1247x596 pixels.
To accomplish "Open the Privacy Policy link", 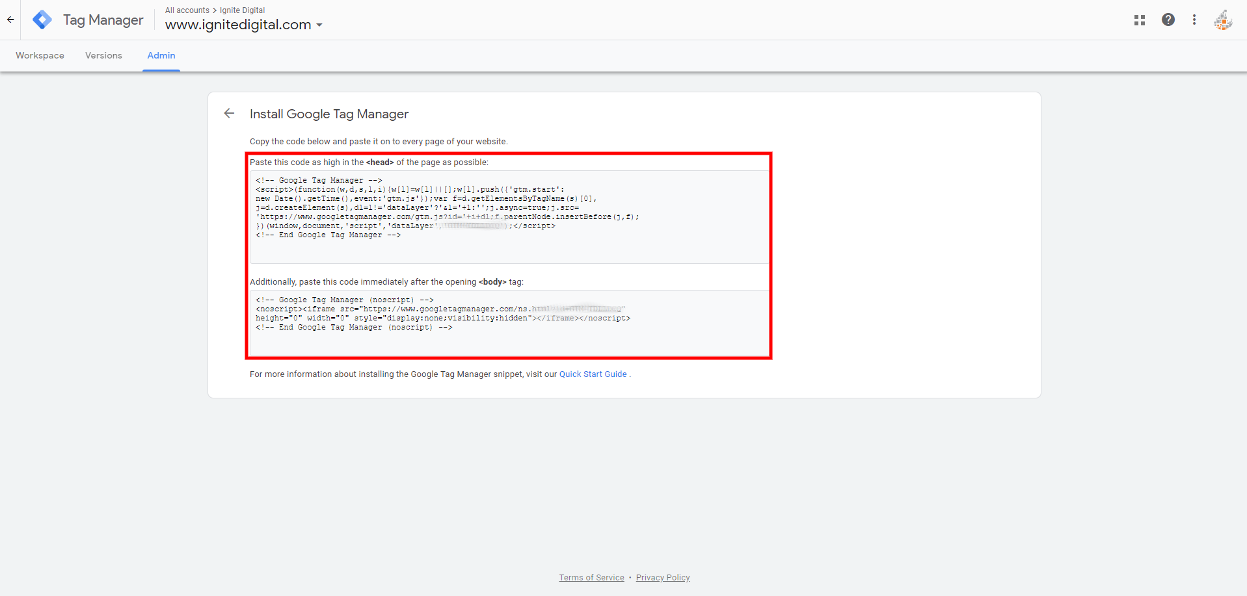I will [x=662, y=578].
